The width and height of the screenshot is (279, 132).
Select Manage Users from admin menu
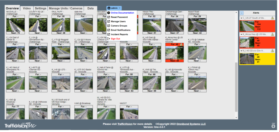(118, 21)
